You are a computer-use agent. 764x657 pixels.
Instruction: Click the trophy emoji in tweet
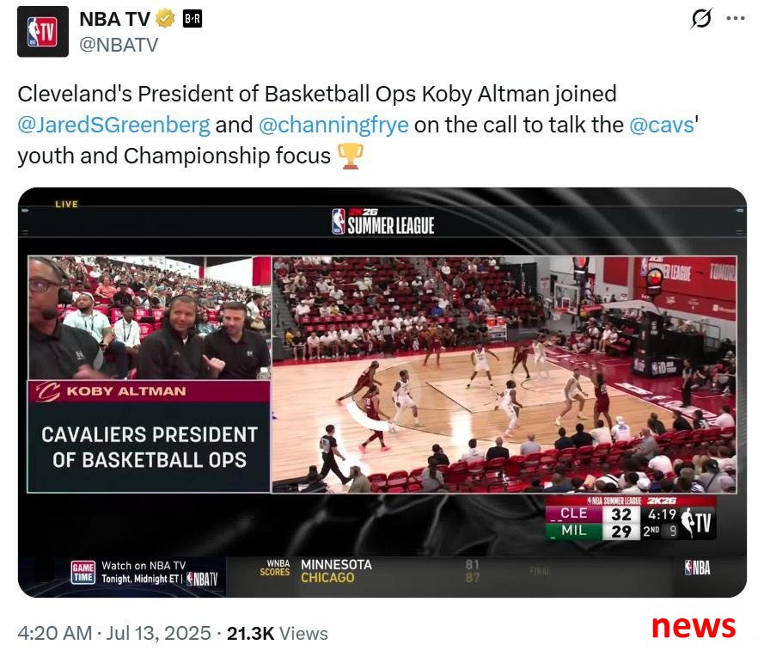pyautogui.click(x=351, y=156)
